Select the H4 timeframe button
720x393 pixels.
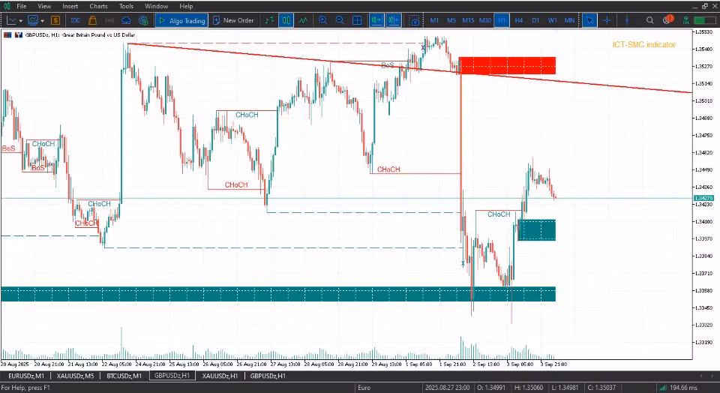(518, 20)
